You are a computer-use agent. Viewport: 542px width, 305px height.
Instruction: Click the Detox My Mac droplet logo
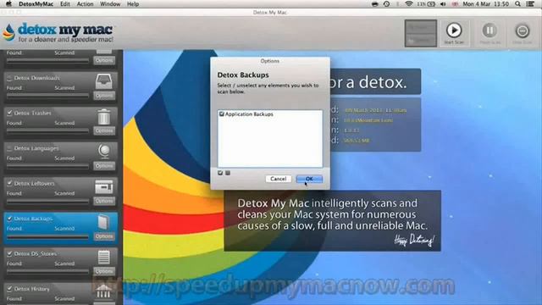tap(8, 32)
